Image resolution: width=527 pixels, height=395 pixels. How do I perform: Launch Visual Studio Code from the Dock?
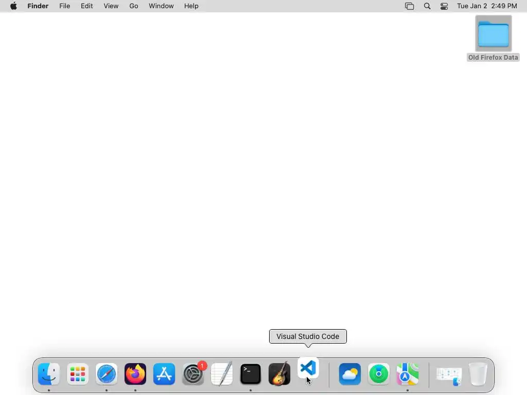(x=308, y=368)
